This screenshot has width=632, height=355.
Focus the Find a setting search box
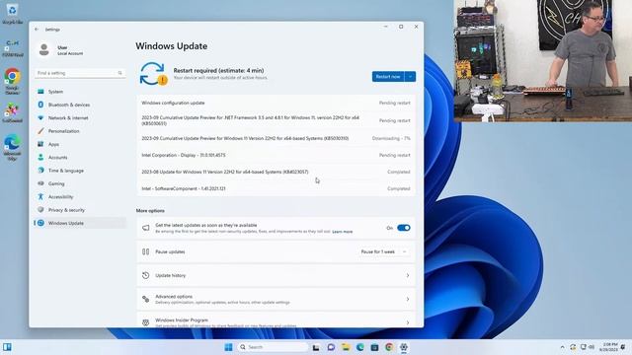pos(80,73)
